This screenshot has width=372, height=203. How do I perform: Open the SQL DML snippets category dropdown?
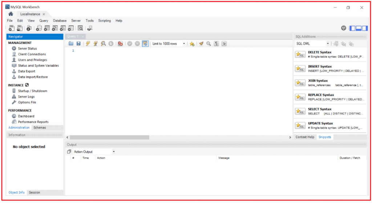[328, 44]
